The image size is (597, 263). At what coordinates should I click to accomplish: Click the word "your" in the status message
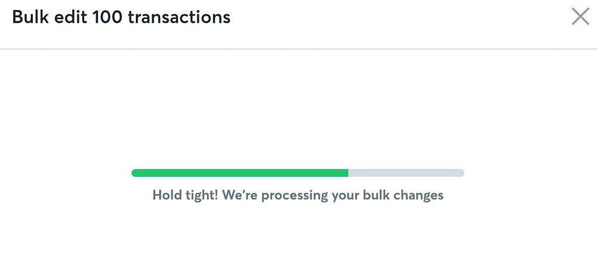(343, 195)
